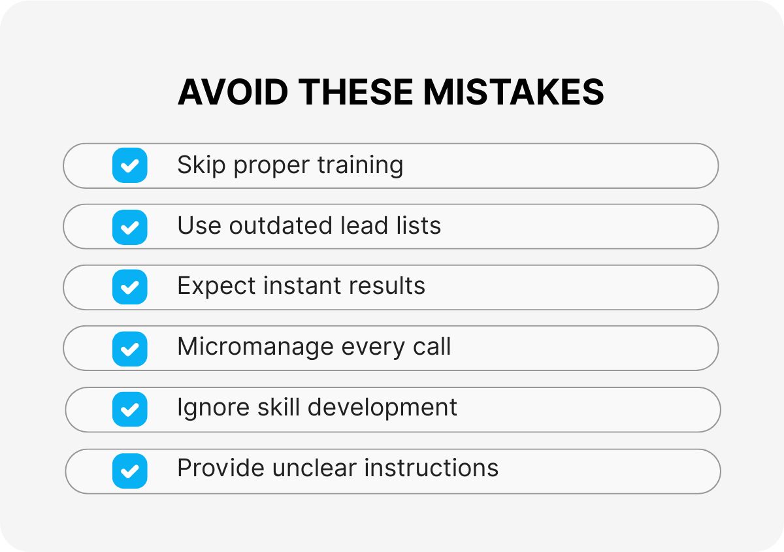This screenshot has width=784, height=552.
Task: Click the 'Provide unclear instructions' label
Action: pos(337,468)
